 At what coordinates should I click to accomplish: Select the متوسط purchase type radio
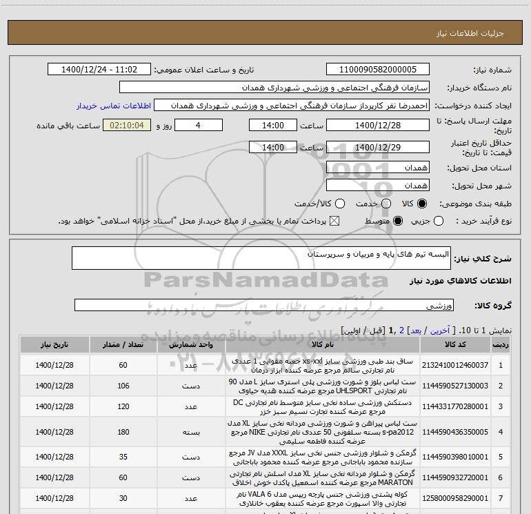[398, 221]
